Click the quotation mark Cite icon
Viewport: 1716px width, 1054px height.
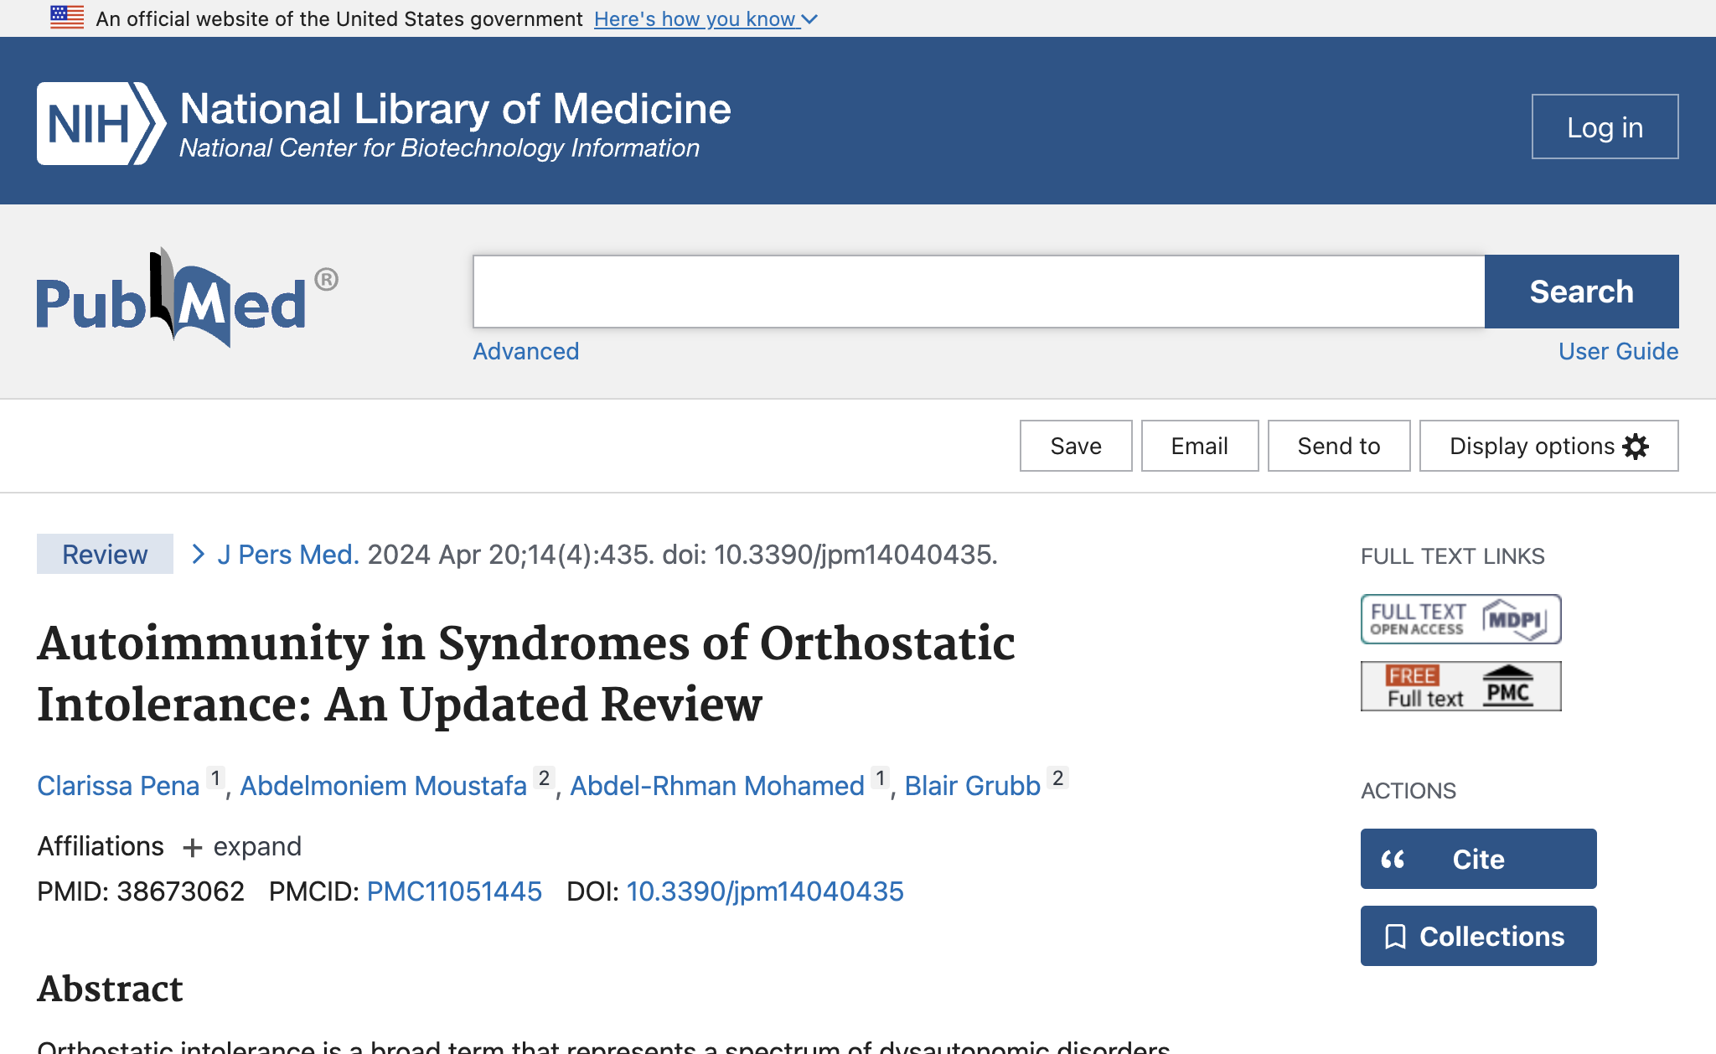point(1393,860)
